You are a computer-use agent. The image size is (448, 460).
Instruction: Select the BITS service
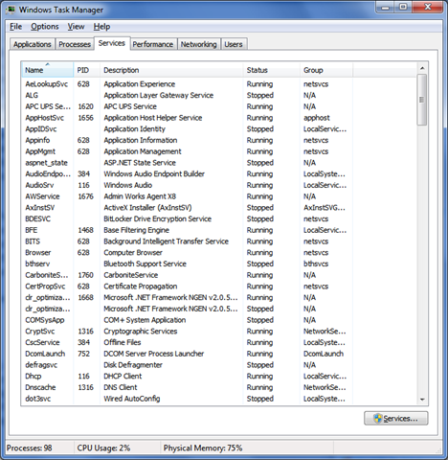33,241
